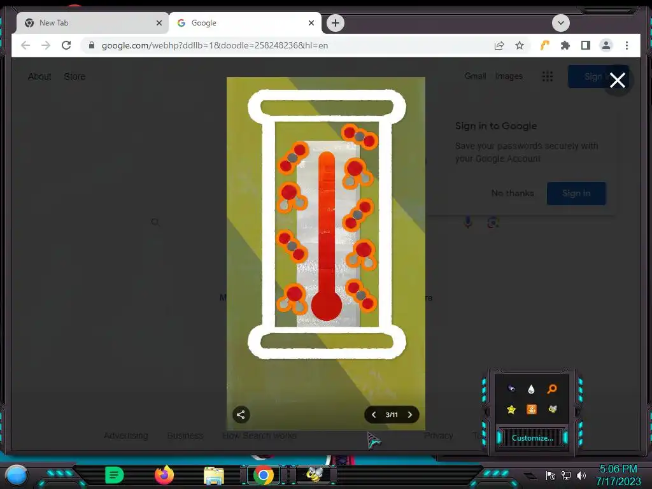The width and height of the screenshot is (652, 489).
Task: Click the yellow star tray icon
Action: tap(511, 409)
